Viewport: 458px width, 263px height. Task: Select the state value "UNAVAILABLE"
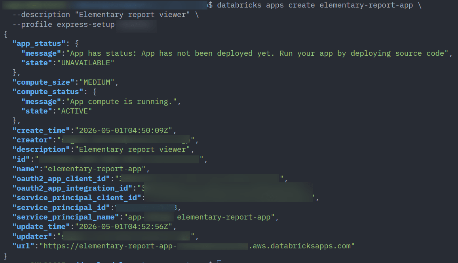click(86, 63)
